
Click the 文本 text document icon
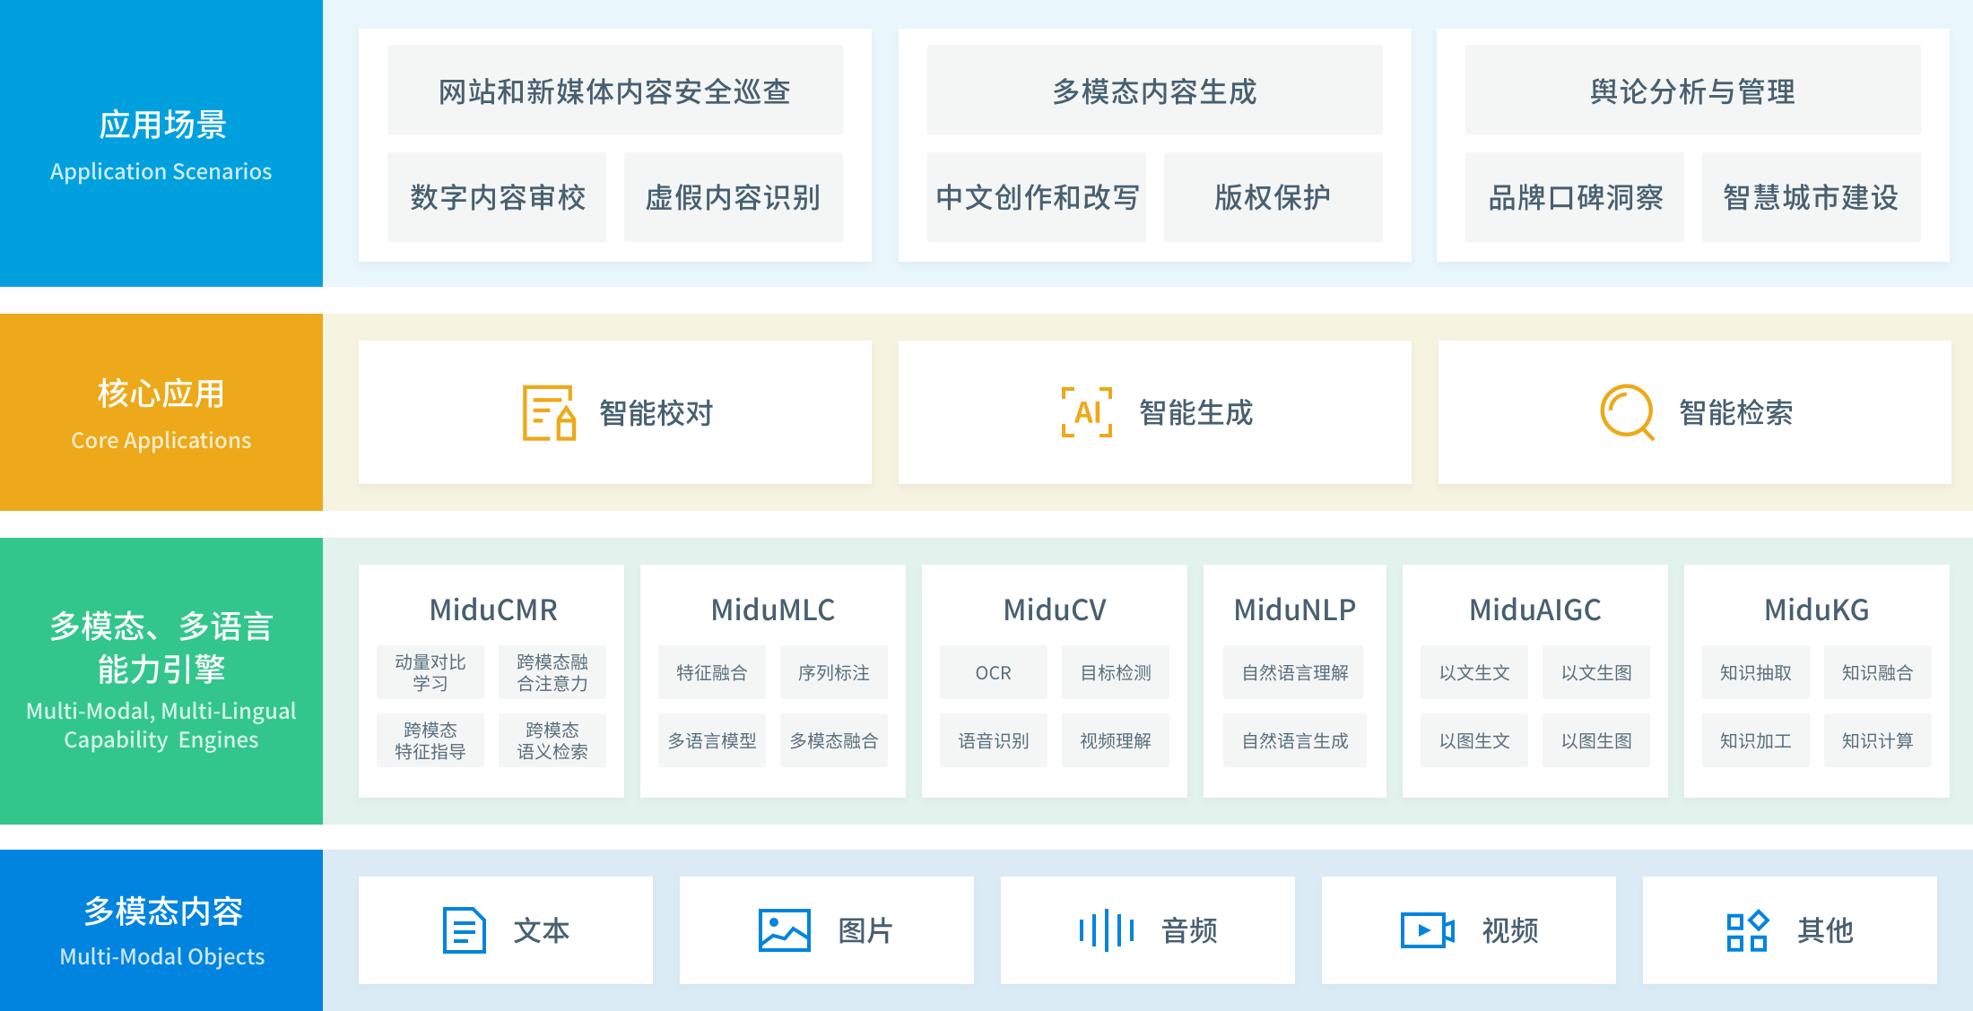pos(463,930)
